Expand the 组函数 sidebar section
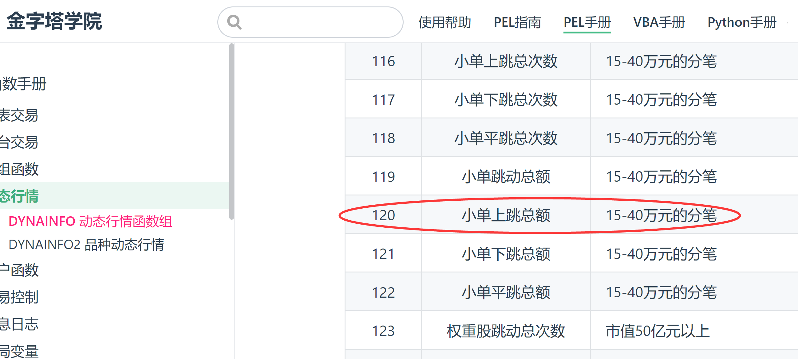Image resolution: width=798 pixels, height=359 pixels. pyautogui.click(x=19, y=169)
